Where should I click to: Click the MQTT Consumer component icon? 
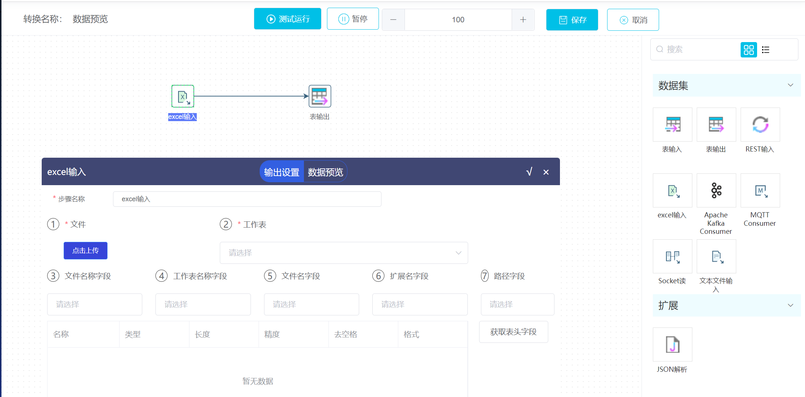(760, 191)
